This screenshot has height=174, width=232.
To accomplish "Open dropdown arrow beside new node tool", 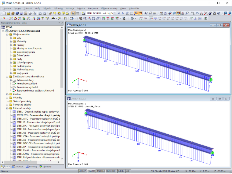I will tap(8, 18).
